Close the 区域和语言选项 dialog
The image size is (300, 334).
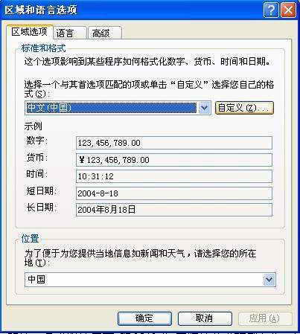[x=288, y=10]
